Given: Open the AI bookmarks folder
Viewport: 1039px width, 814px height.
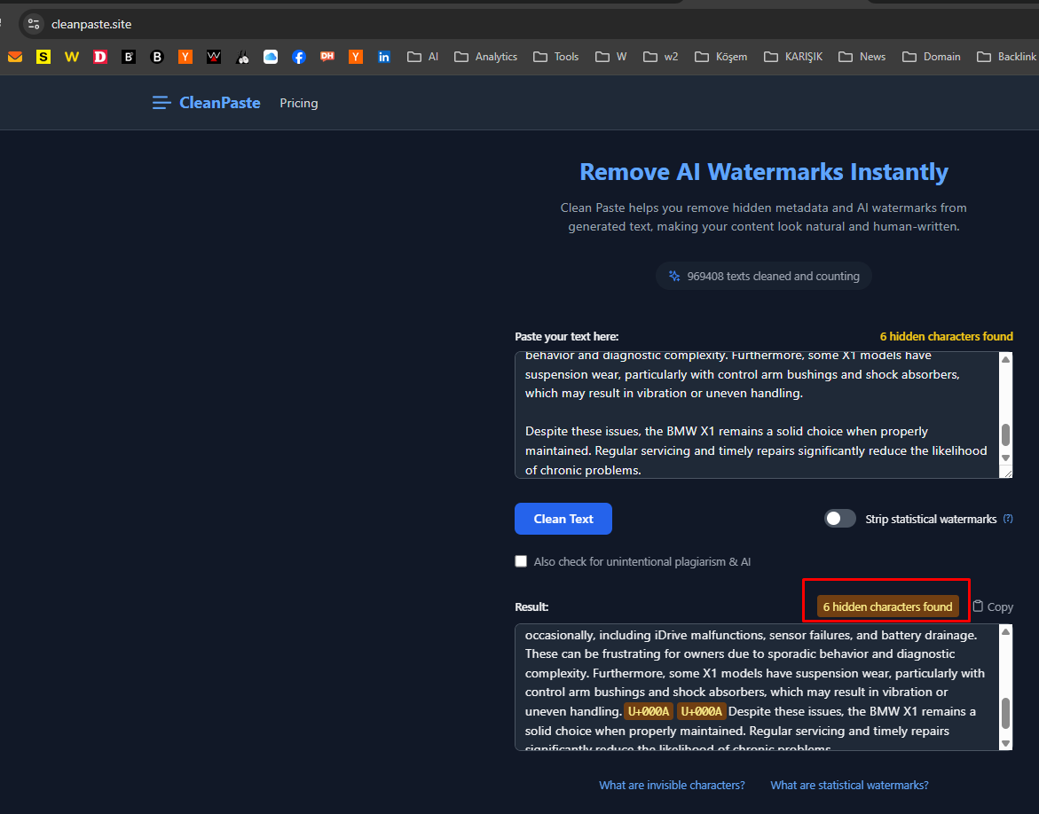Looking at the screenshot, I should click(422, 57).
